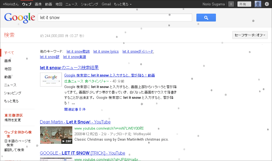Screen dimensions: 272x161
Task: Click the 約 244,000,000 件 result count
Action: click(x=62, y=36)
